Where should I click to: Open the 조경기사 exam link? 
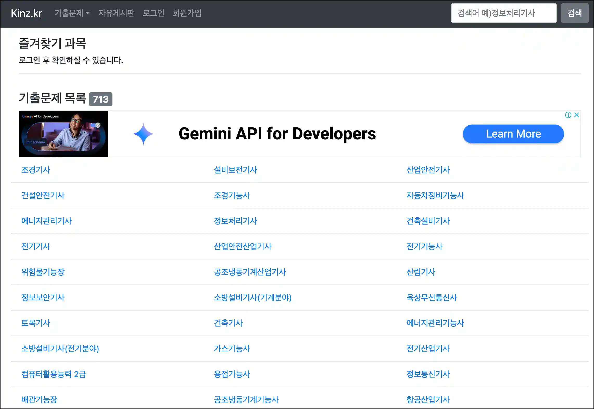[x=36, y=170]
